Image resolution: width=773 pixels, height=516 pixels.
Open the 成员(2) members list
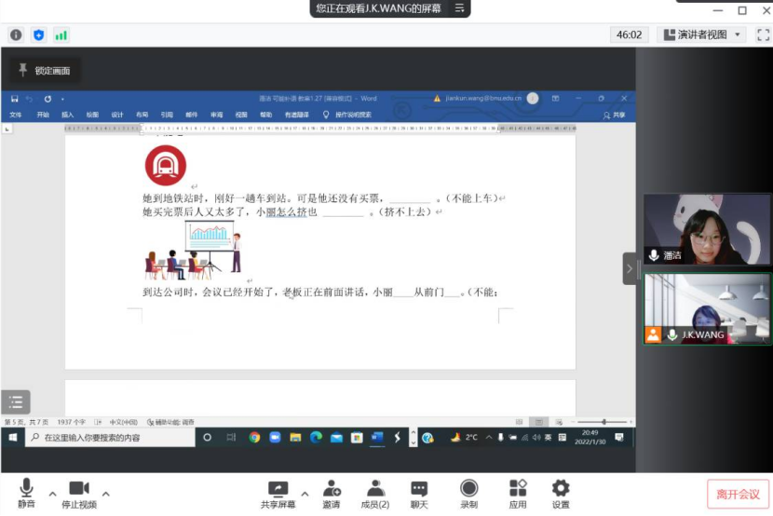[375, 492]
